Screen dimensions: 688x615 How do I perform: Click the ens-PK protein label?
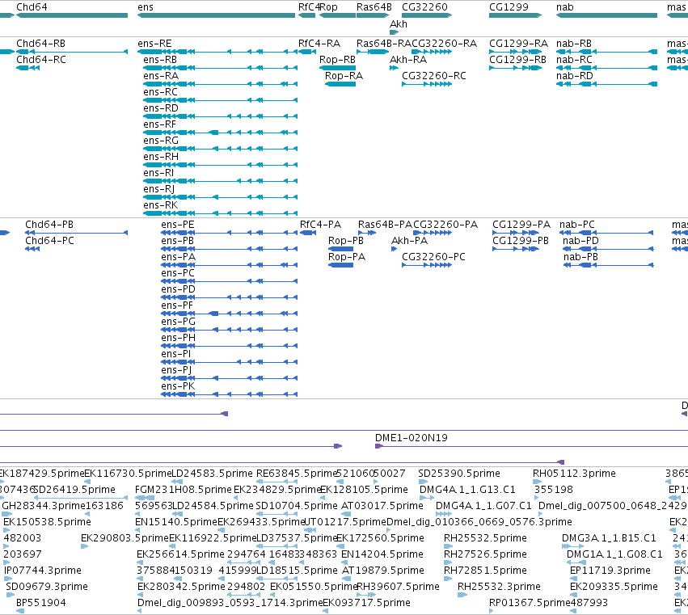(178, 386)
